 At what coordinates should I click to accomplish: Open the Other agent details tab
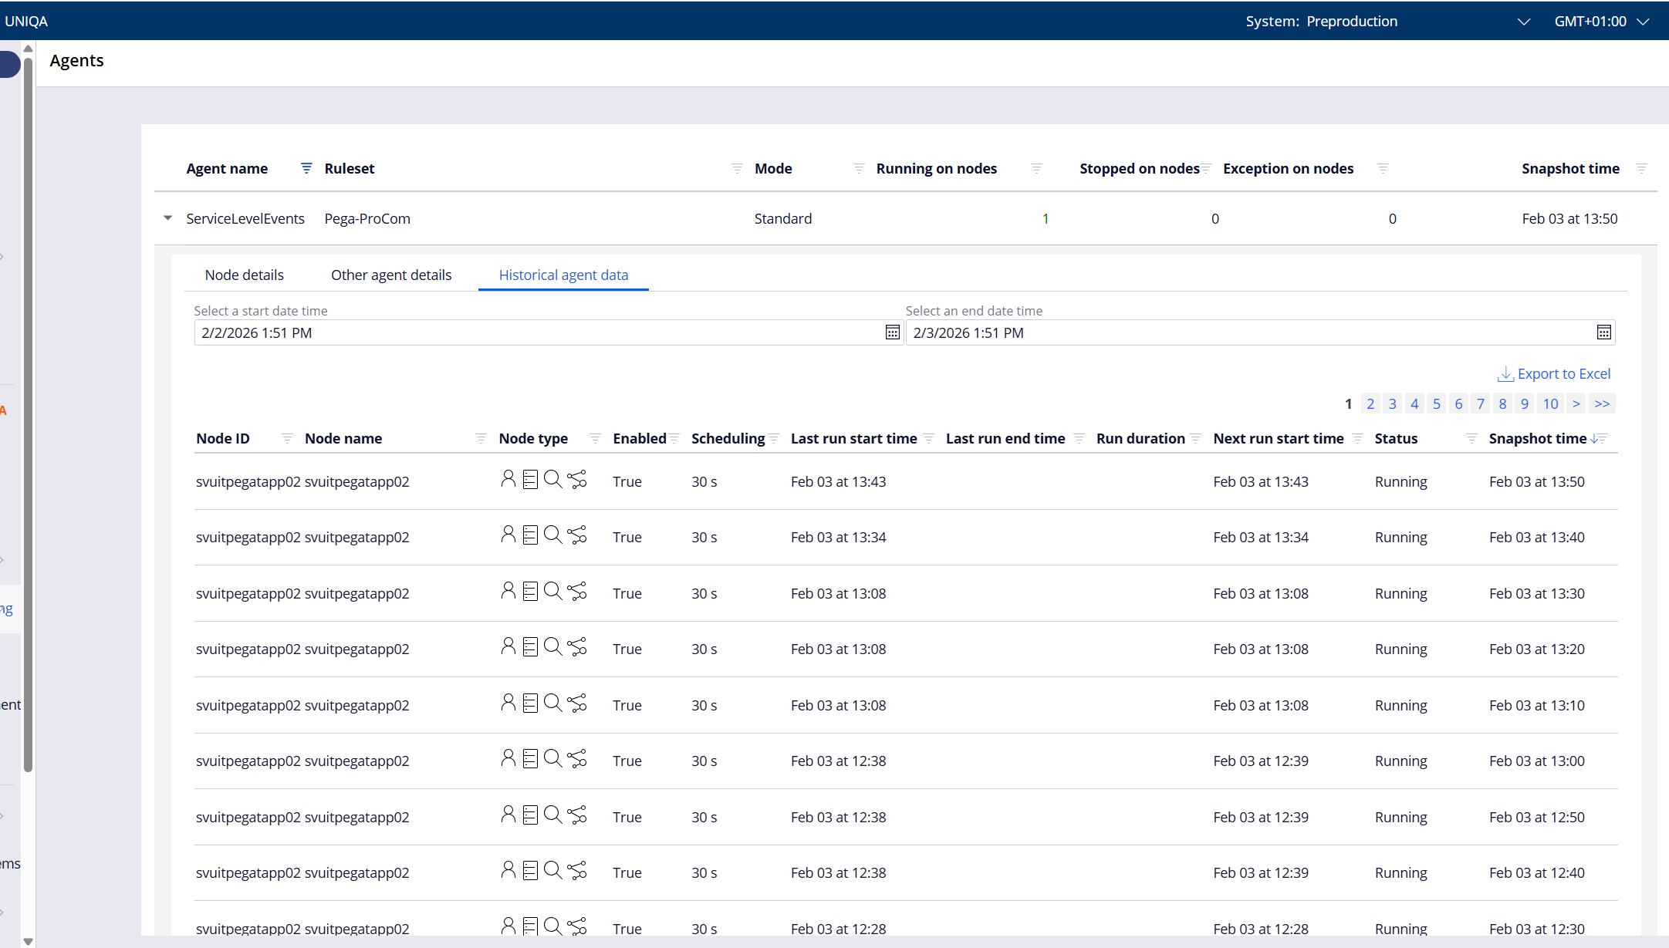click(x=391, y=275)
